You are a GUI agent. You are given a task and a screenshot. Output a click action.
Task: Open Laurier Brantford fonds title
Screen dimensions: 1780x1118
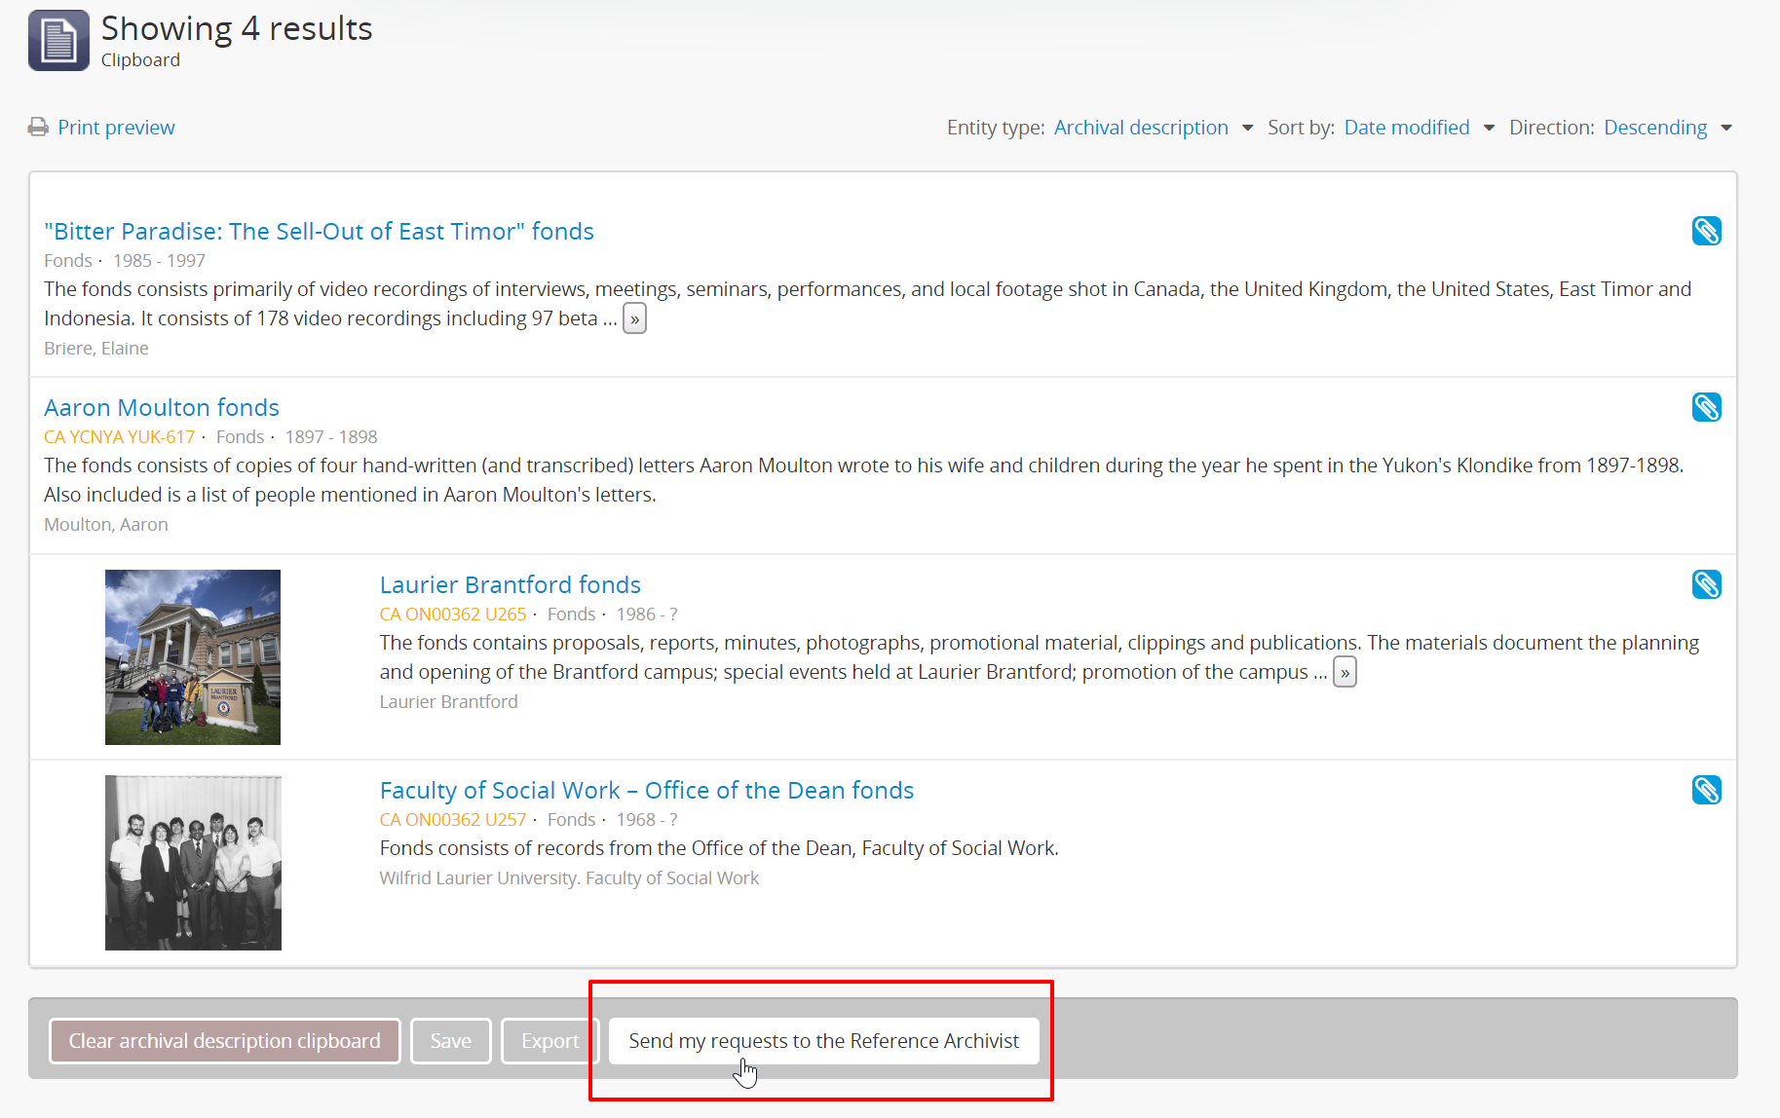pos(510,584)
